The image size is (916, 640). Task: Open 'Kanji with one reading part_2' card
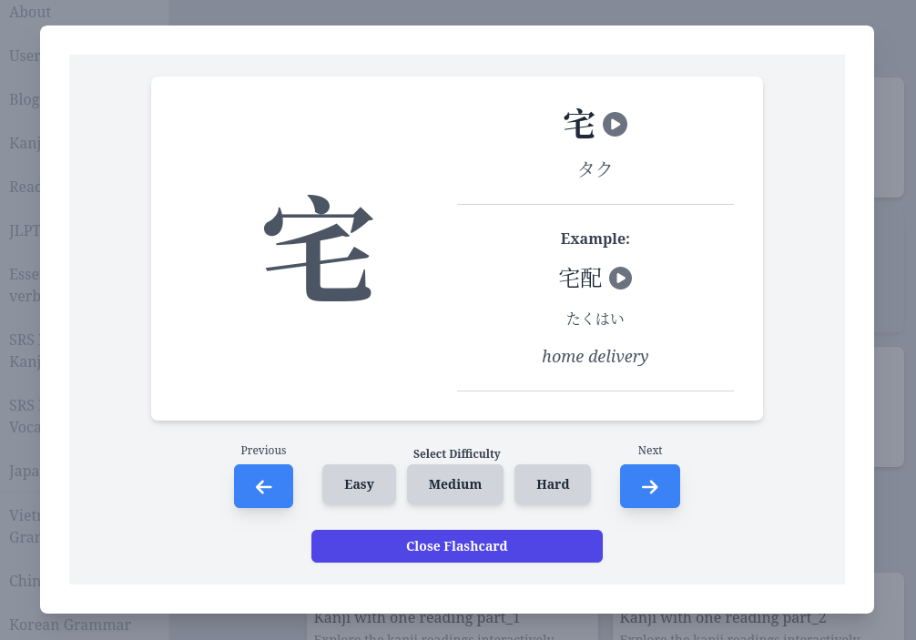722,618
